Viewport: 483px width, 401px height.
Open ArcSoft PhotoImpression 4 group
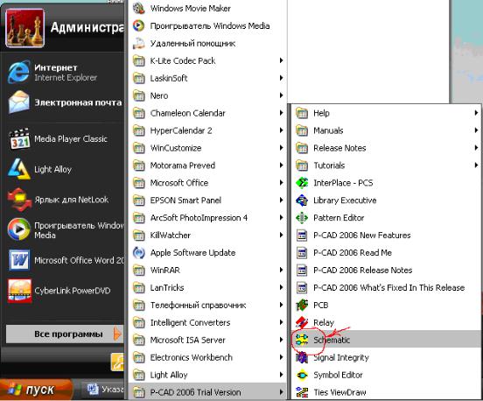208,218
